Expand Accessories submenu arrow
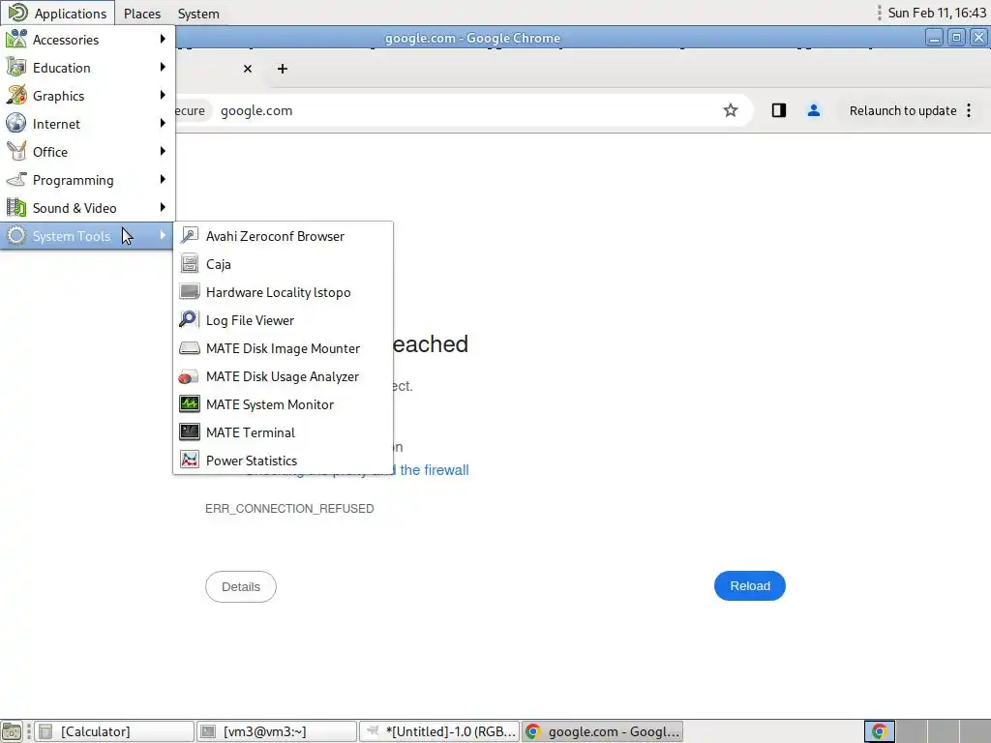991x743 pixels. pyautogui.click(x=163, y=39)
